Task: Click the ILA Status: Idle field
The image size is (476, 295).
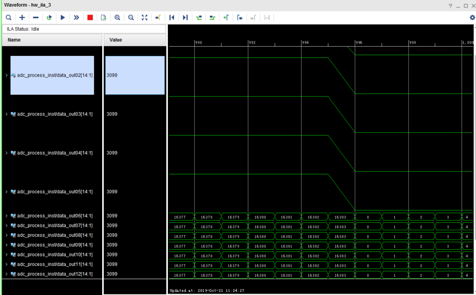Action: [x=84, y=29]
